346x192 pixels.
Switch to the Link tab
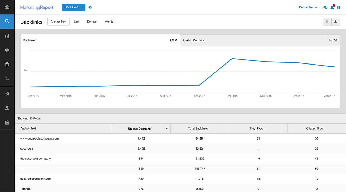point(77,22)
